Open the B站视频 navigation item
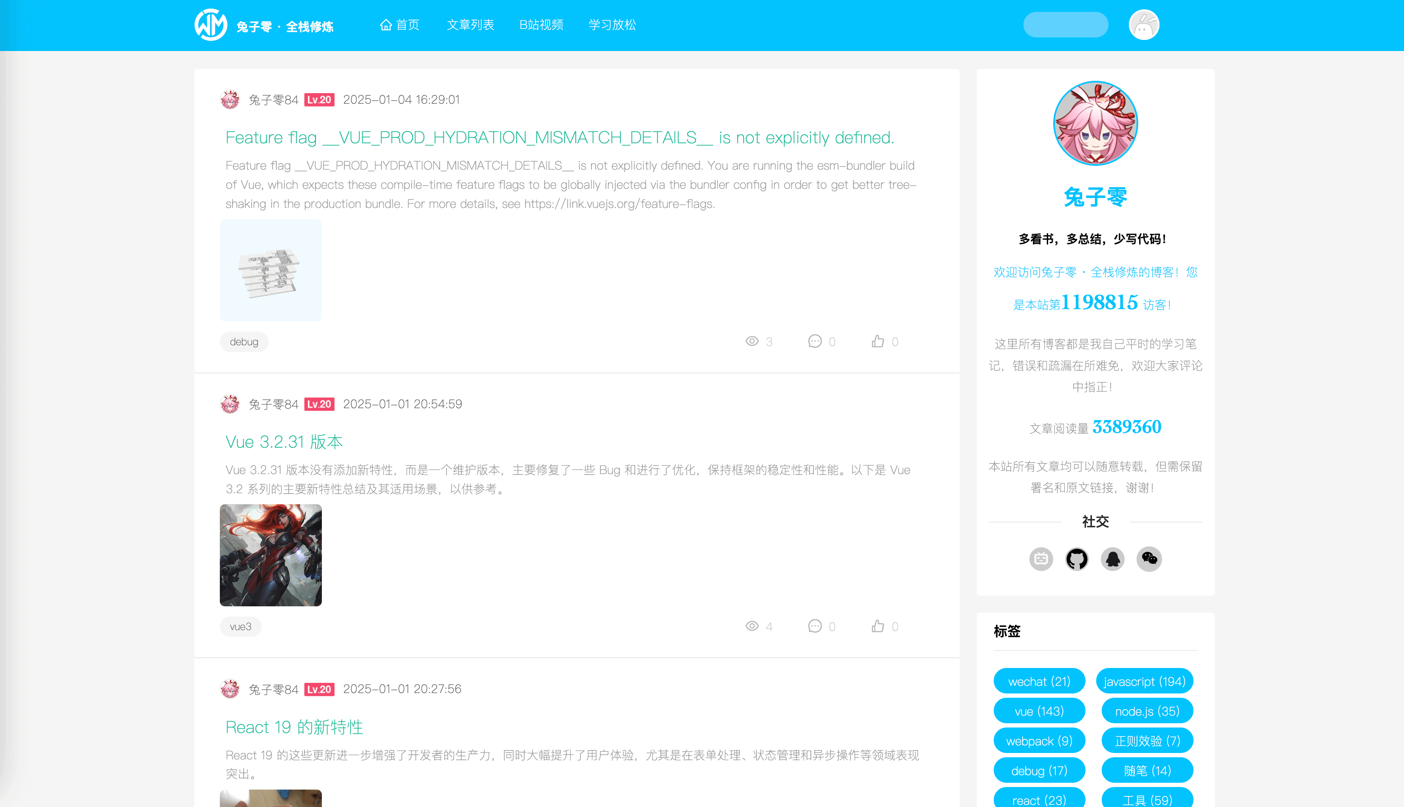The width and height of the screenshot is (1404, 807). [x=541, y=25]
